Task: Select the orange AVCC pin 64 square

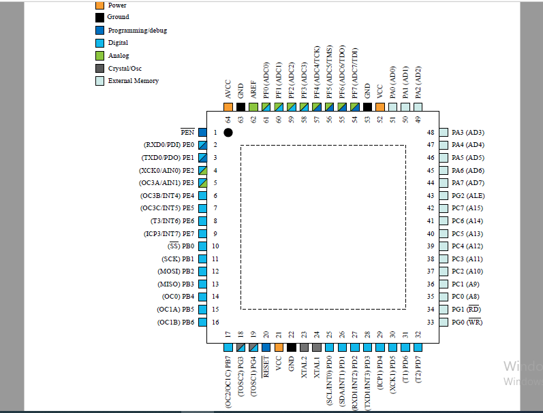Action: [x=228, y=107]
